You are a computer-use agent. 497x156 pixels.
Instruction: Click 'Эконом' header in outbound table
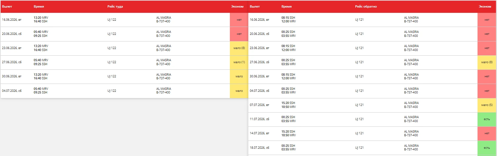(x=237, y=7)
